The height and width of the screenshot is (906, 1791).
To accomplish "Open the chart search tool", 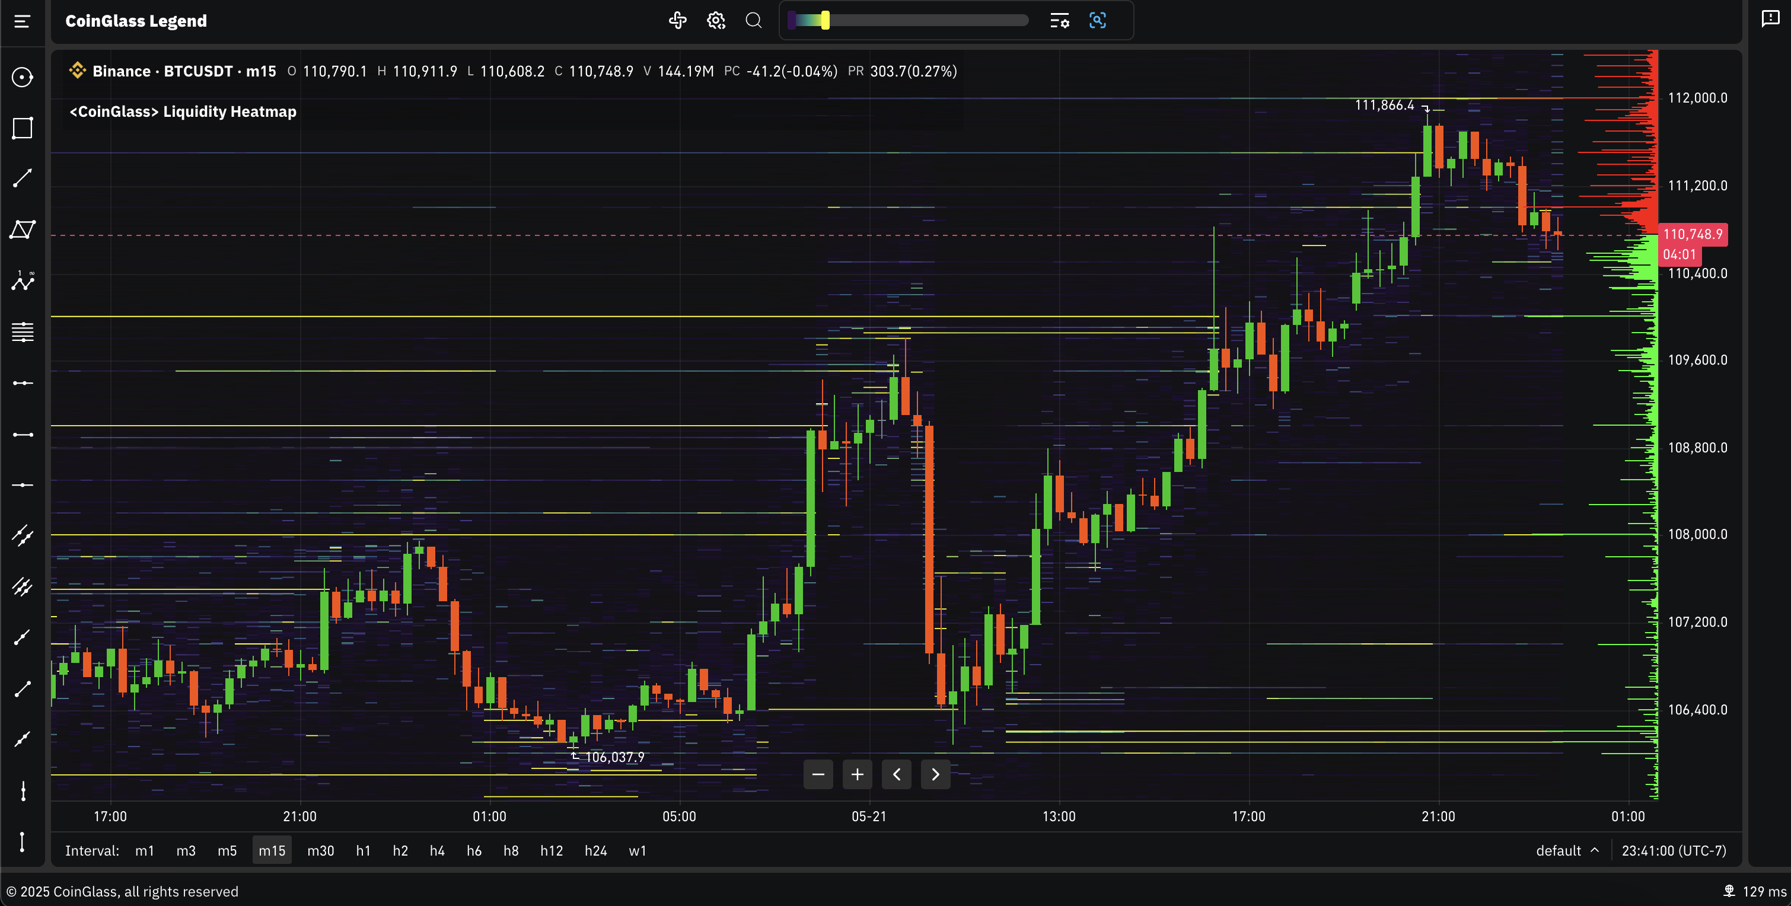I will pos(754,20).
